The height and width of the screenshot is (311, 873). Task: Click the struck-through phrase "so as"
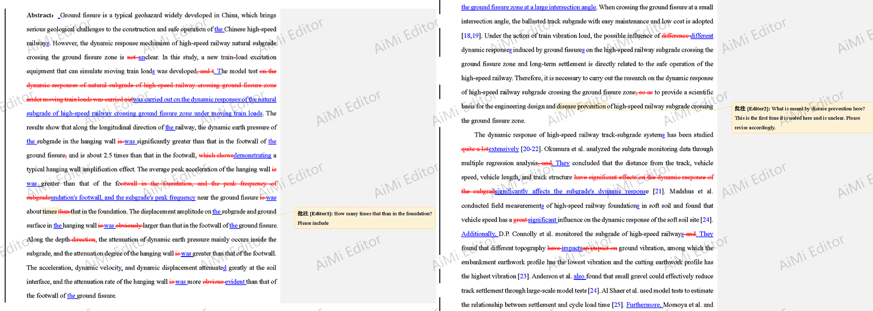(x=645, y=92)
